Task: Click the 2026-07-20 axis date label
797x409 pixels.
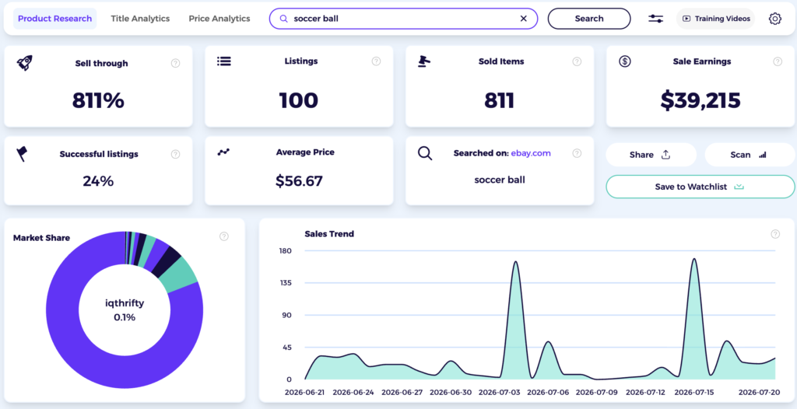Action: point(758,393)
